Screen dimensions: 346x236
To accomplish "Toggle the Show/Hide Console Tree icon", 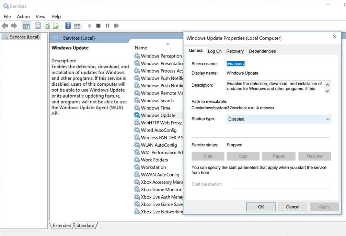I will tap(26, 26).
